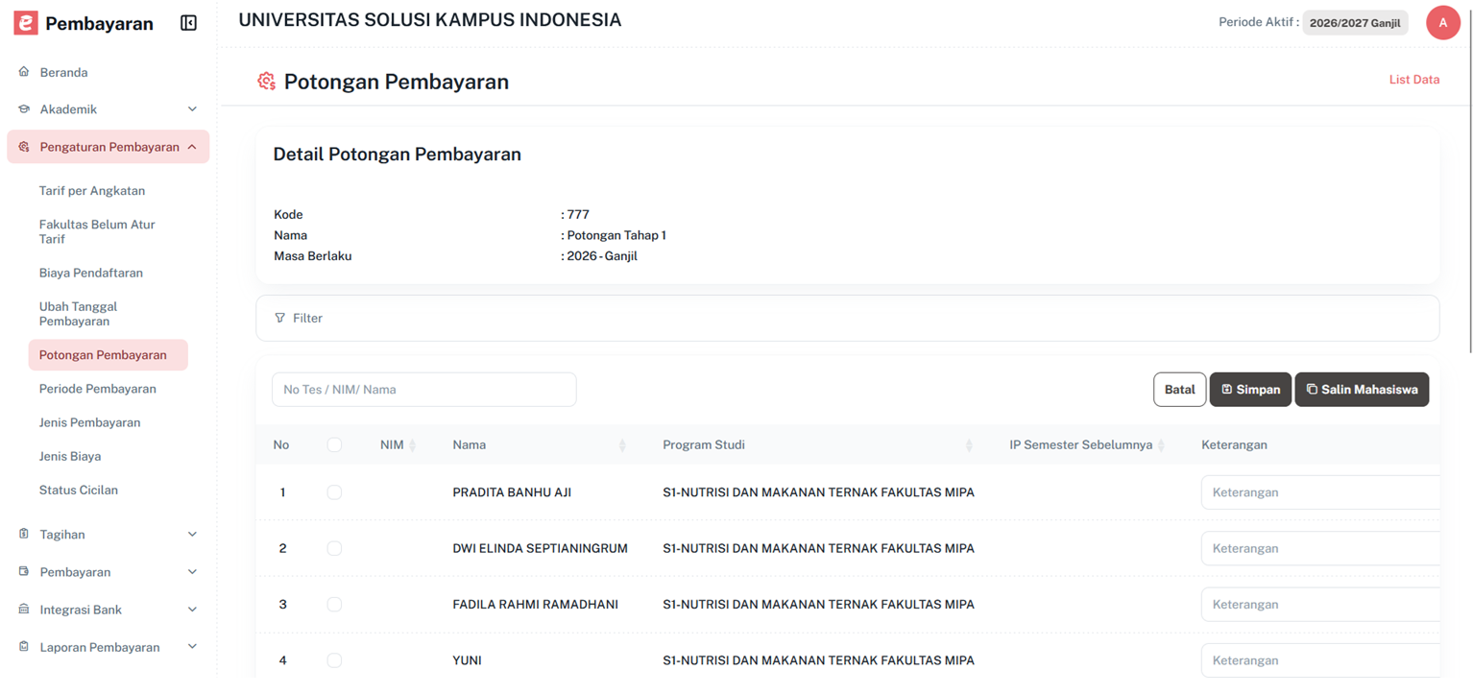Viewport: 1473px width, 694px height.
Task: Open Status Cicilan menu item
Action: click(x=79, y=490)
